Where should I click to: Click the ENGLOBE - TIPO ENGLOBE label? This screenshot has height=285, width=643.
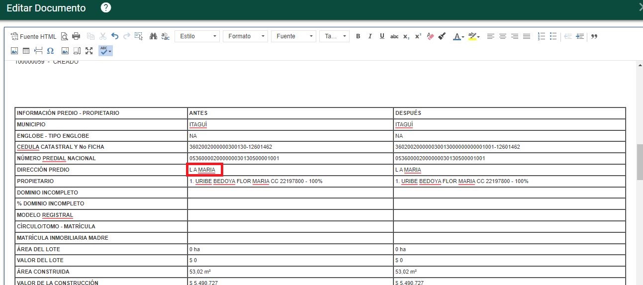(53, 136)
